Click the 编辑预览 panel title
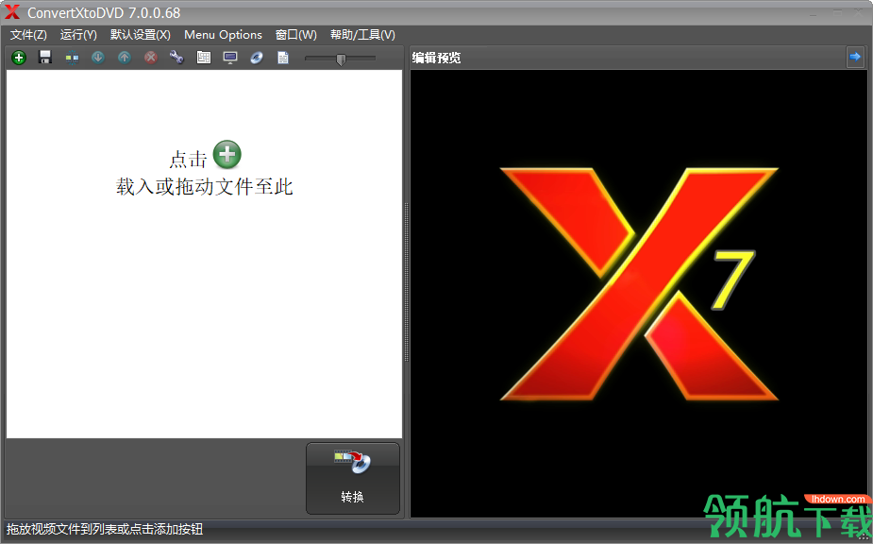 436,58
